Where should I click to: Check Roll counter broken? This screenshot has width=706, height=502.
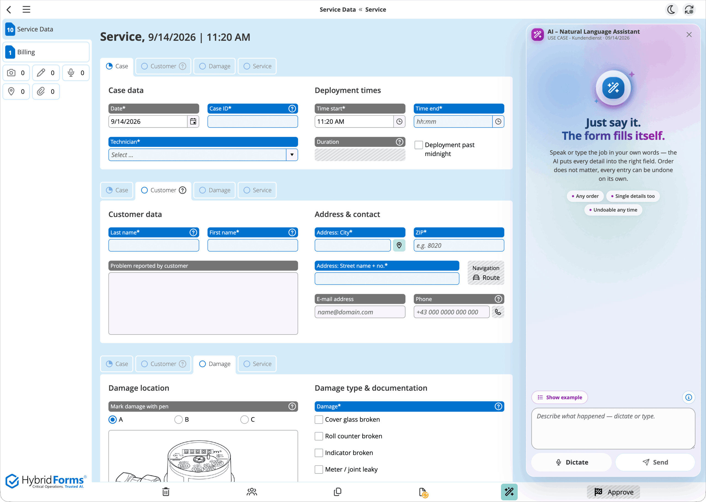(x=319, y=436)
